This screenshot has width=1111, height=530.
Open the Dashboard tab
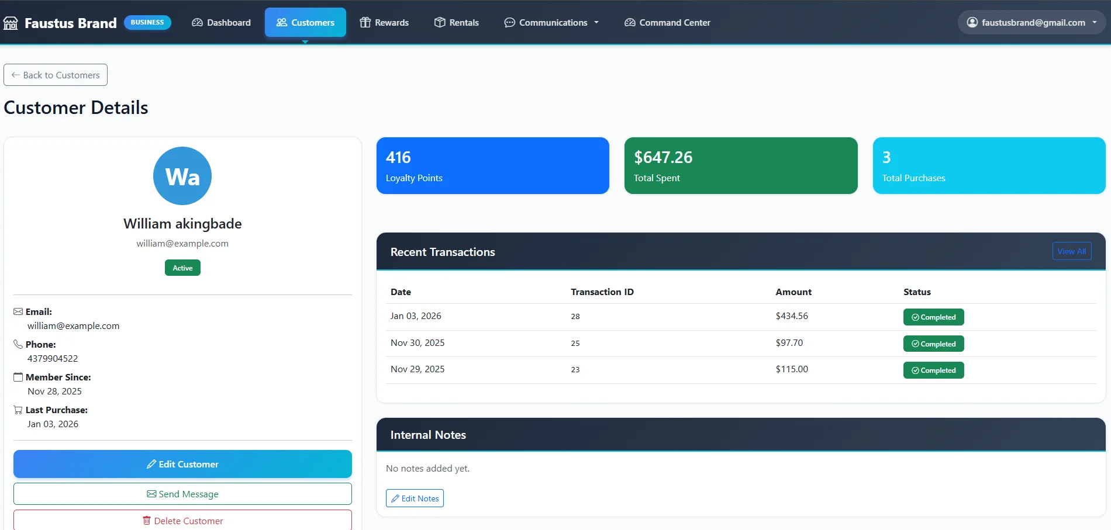point(221,23)
